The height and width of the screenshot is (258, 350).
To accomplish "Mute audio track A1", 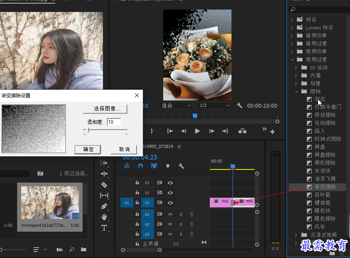I will (x=170, y=214).
